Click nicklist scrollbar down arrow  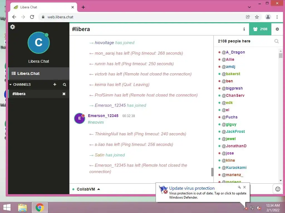(281, 181)
